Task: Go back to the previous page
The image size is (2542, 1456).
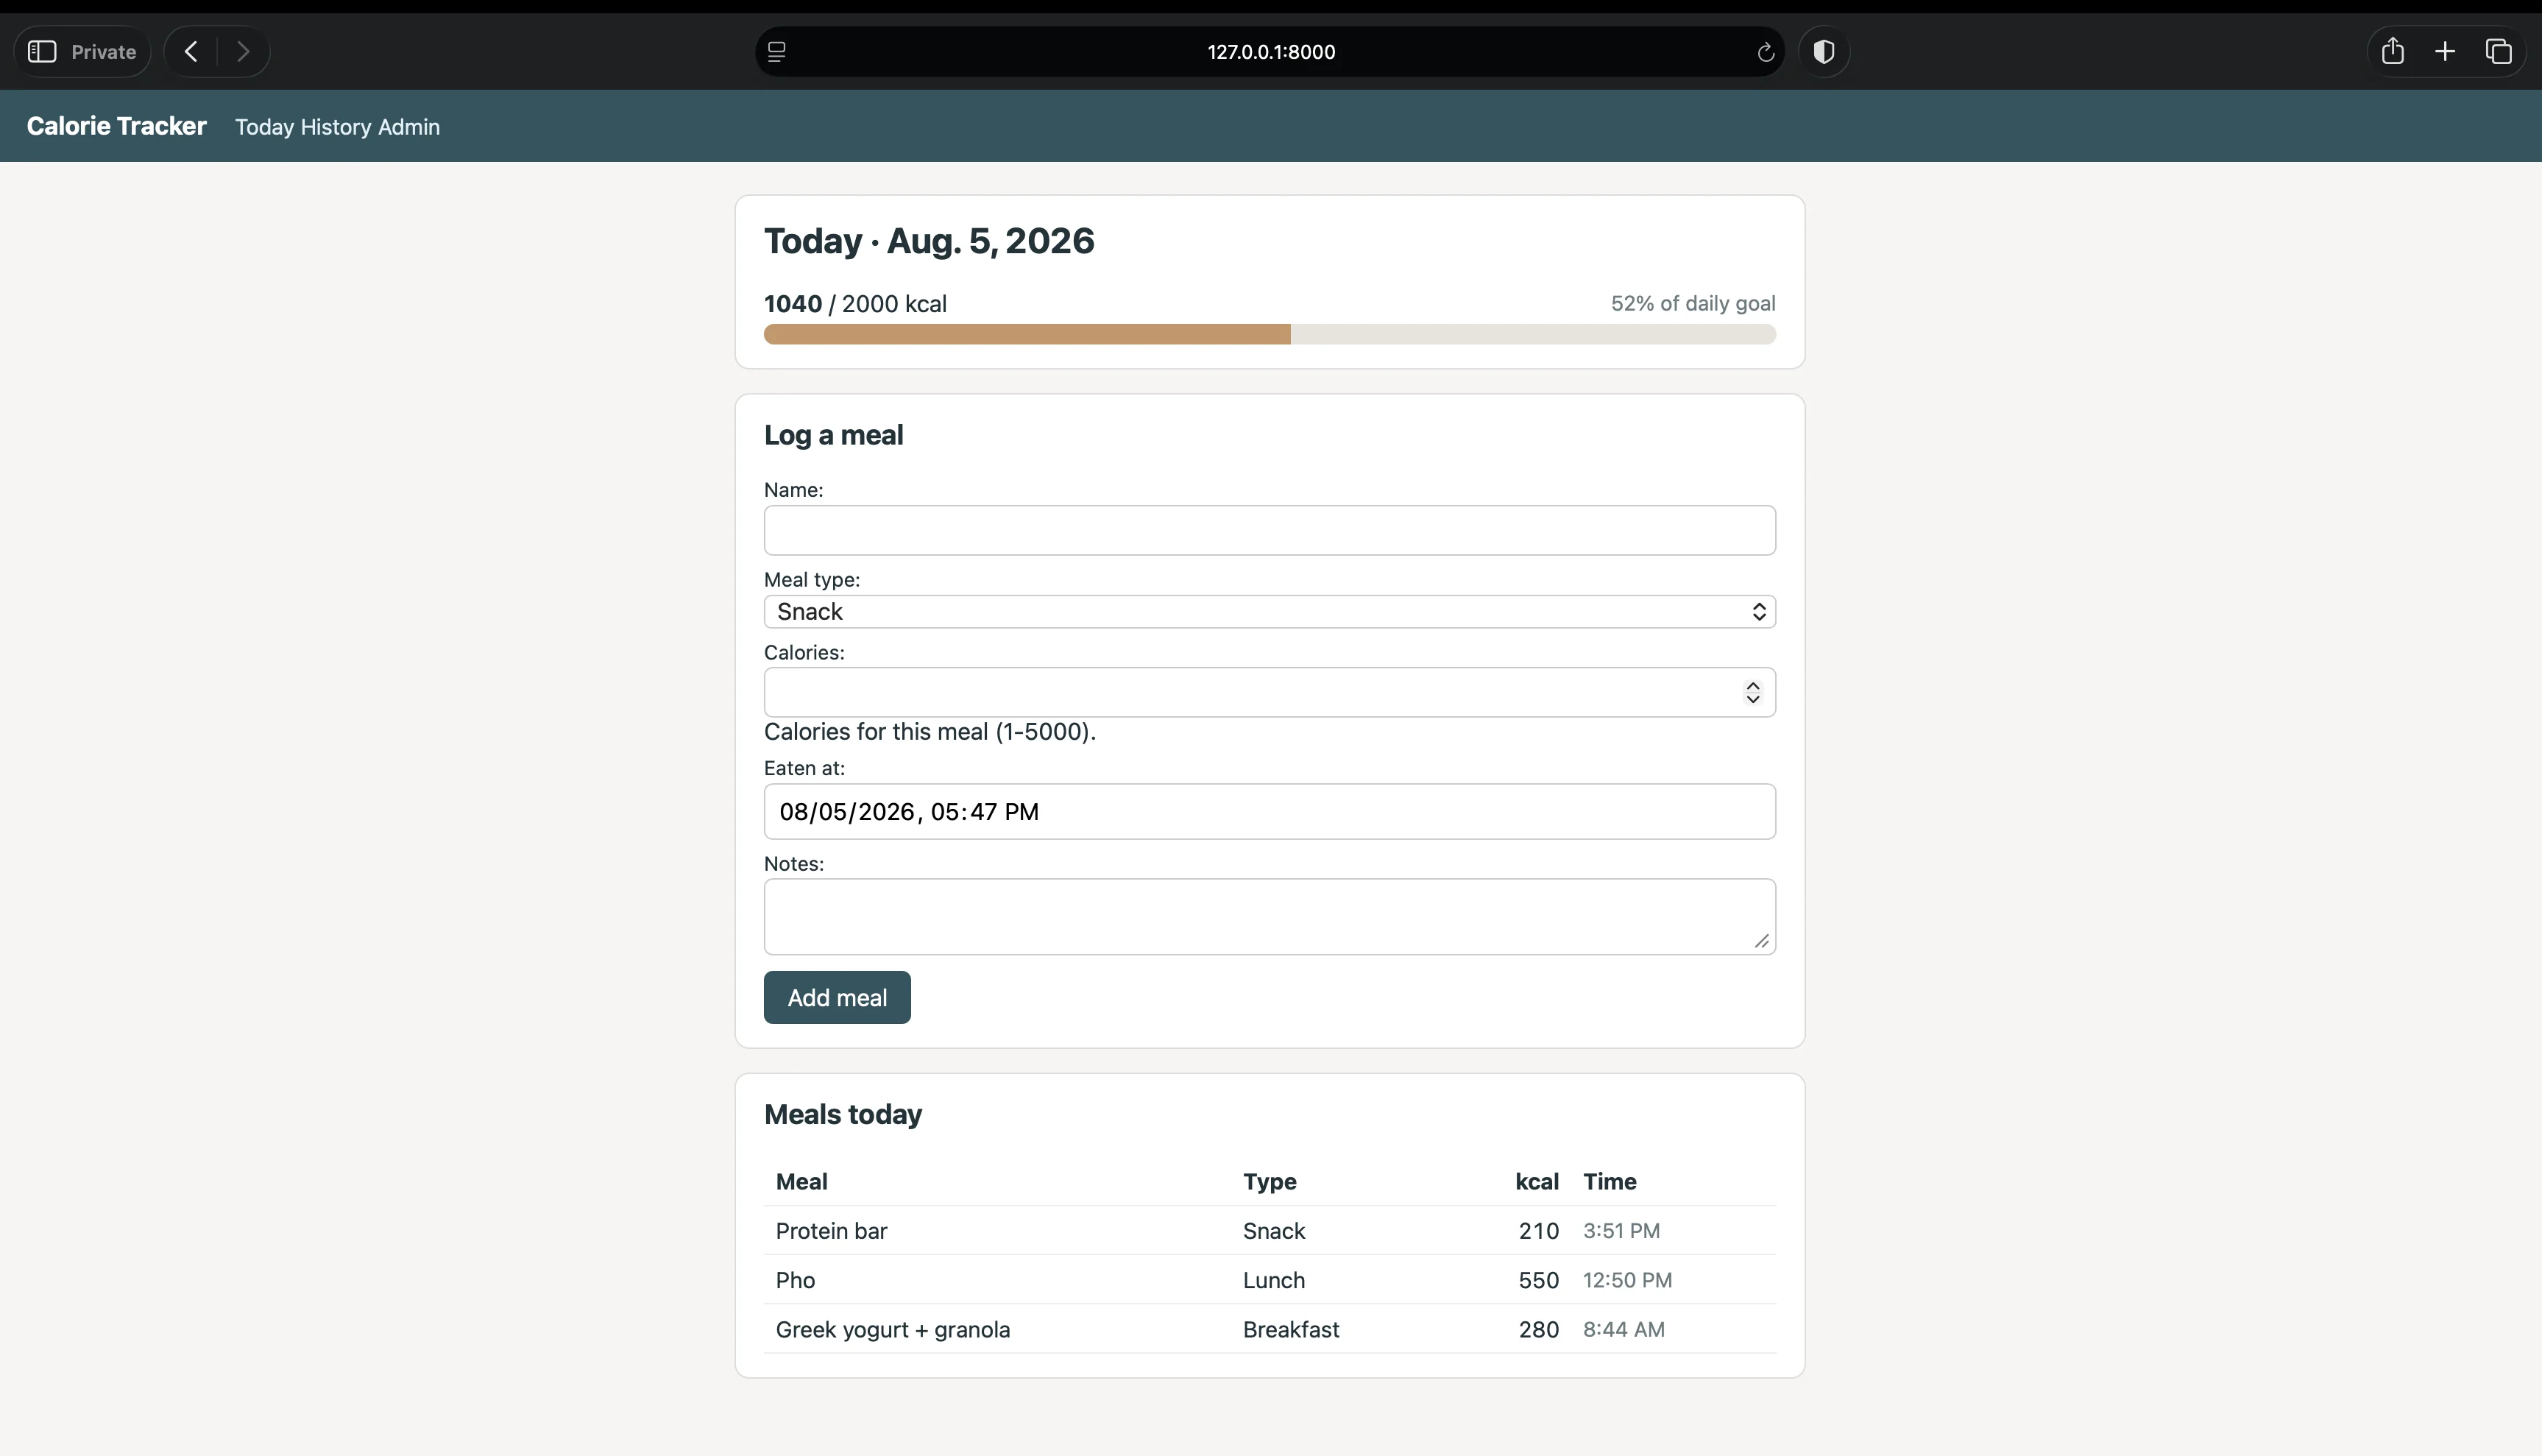Action: click(191, 52)
